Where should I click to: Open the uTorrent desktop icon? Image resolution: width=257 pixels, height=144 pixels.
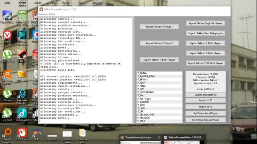(x=7, y=95)
